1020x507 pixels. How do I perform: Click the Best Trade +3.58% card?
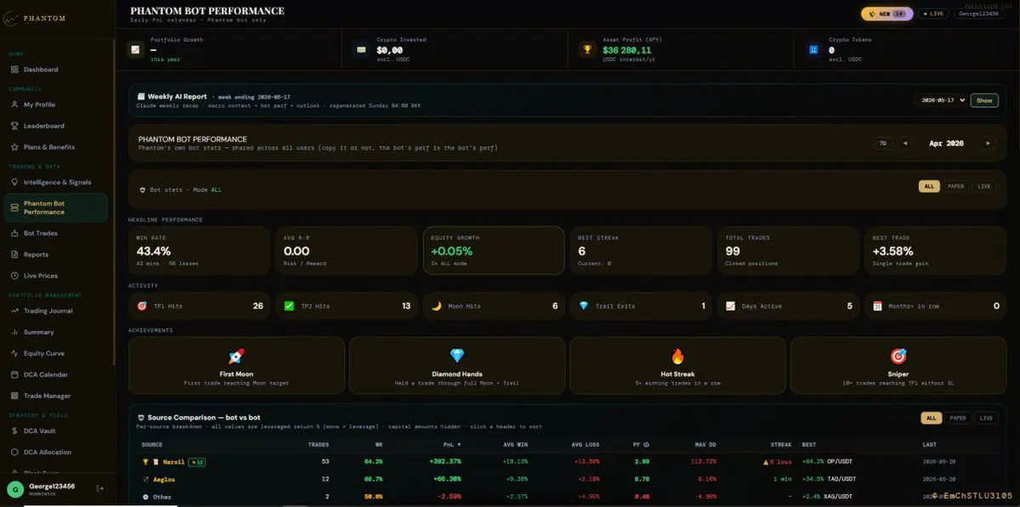tap(935, 250)
